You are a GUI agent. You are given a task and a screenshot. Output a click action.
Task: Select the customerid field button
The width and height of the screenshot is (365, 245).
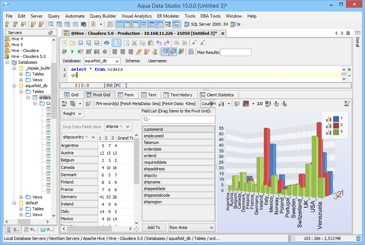click(178, 129)
